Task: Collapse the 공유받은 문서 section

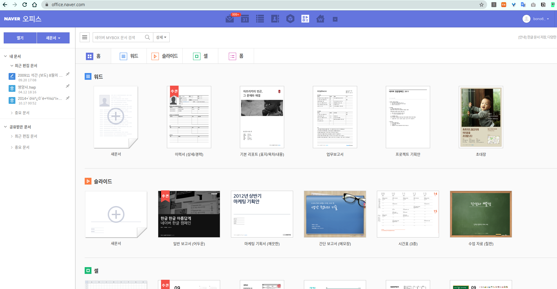Action: (5, 127)
